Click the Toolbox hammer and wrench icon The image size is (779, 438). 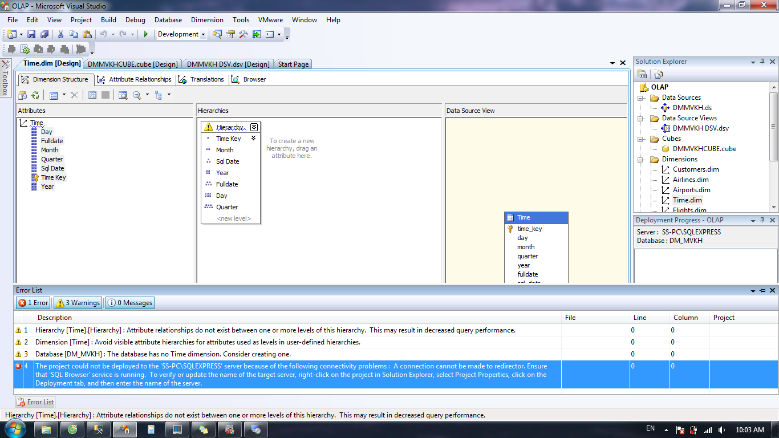click(x=244, y=34)
